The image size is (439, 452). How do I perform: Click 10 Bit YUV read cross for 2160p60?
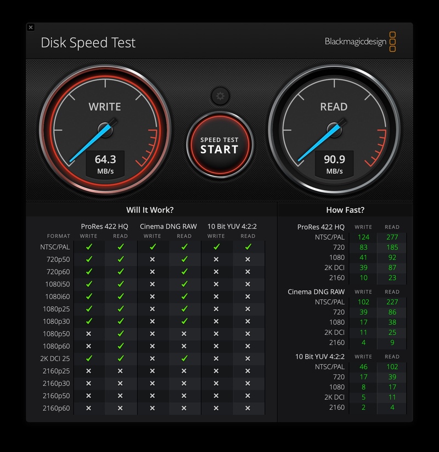click(247, 408)
